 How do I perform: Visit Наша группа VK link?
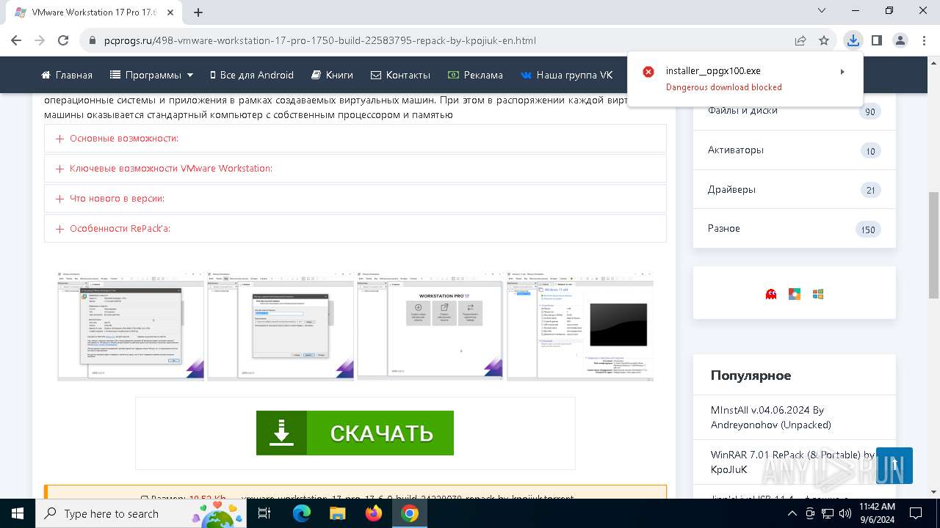pyautogui.click(x=566, y=75)
